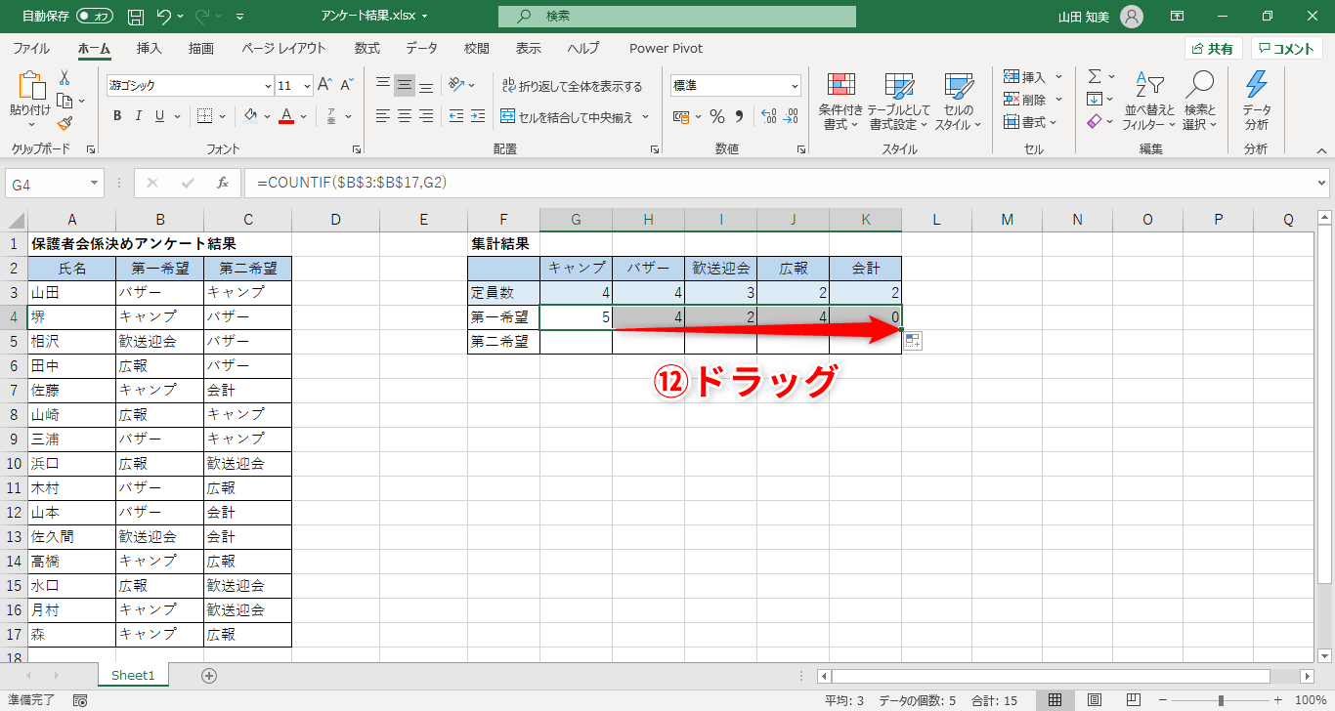Viewport: 1335px width, 711px height.
Task: Click the コメント comments button
Action: [1286, 49]
